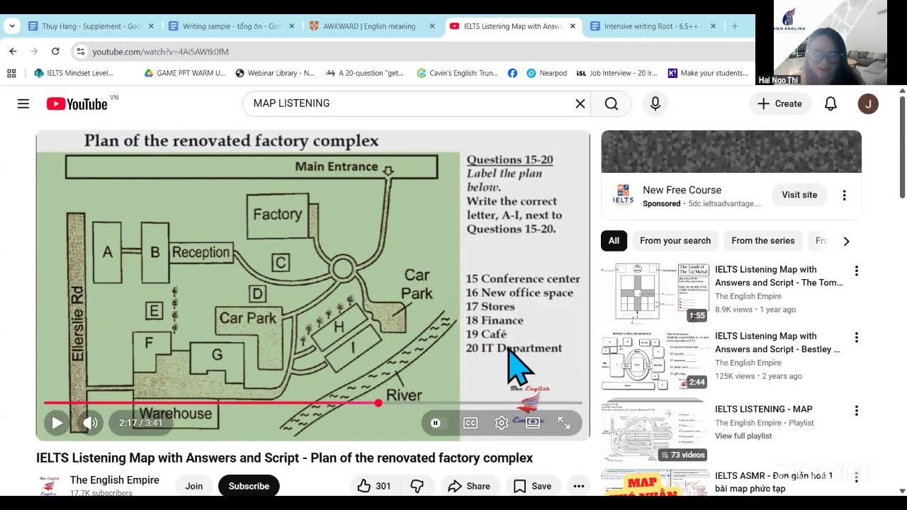Go back in browser history
The width and height of the screenshot is (907, 510).
click(x=13, y=51)
